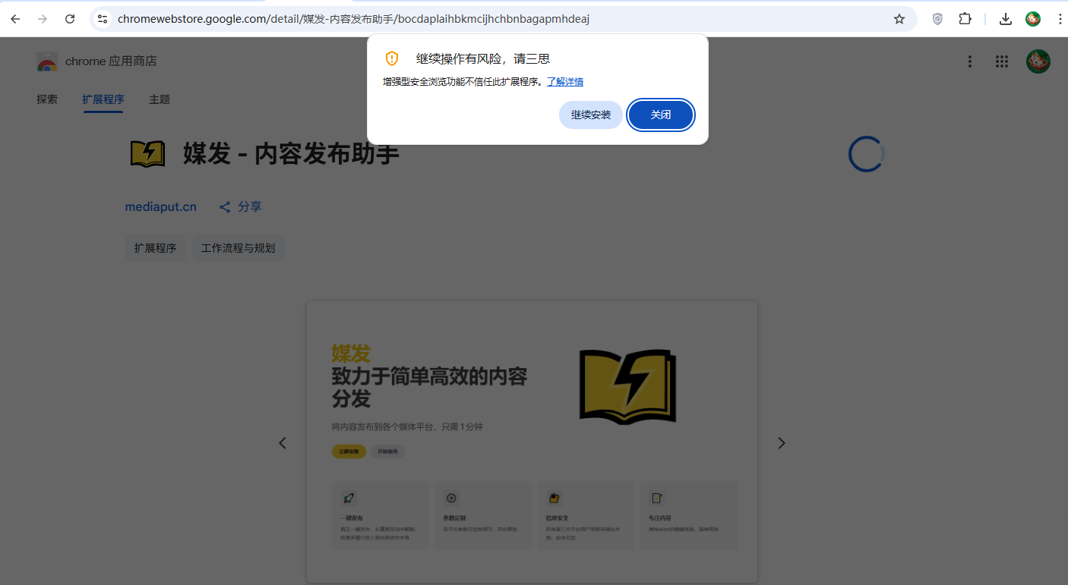
Task: Open the page options three-dot menu
Action: (x=970, y=61)
